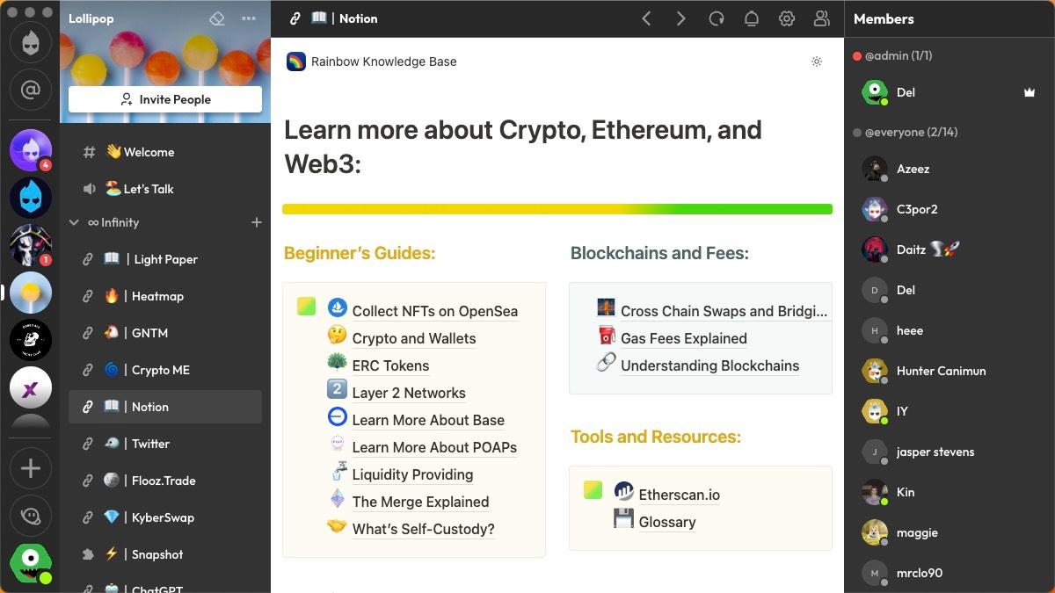1055x593 pixels.
Task: Open the ERC Tokens guide
Action: point(390,365)
